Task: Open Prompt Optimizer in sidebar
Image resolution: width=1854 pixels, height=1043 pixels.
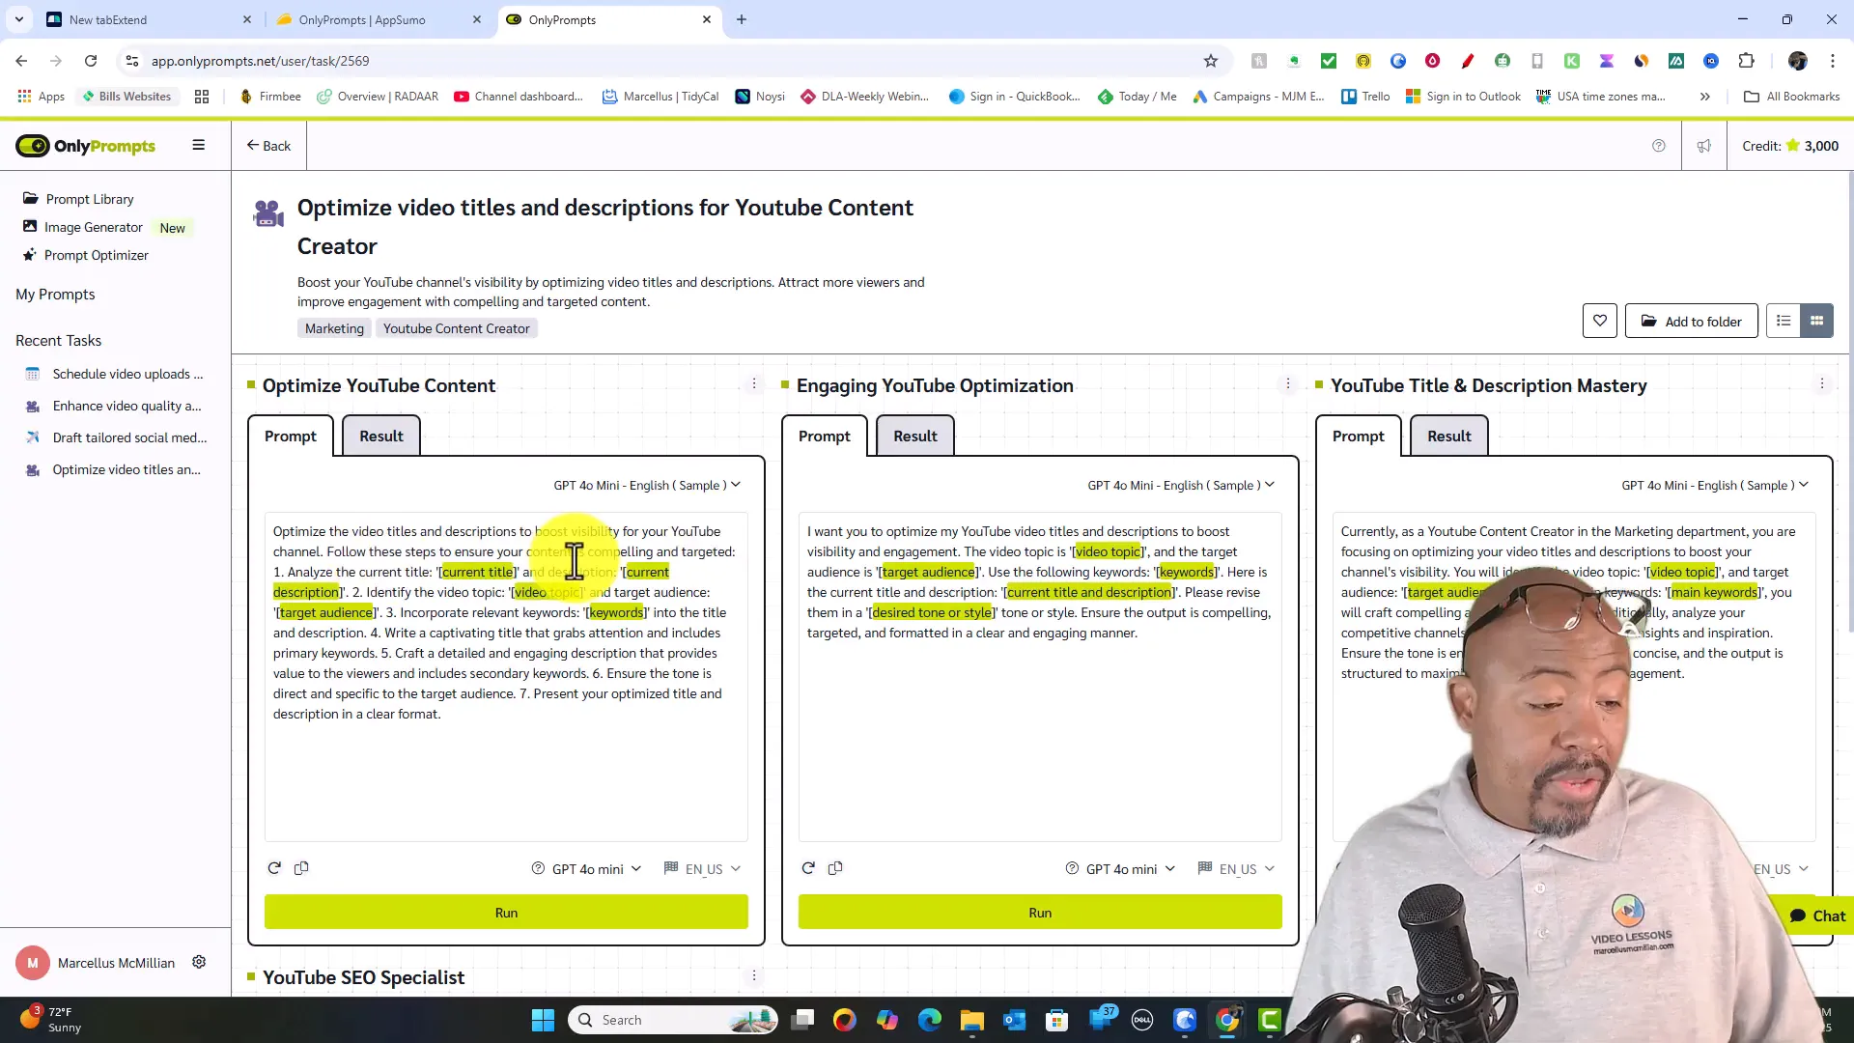Action: (x=85, y=255)
